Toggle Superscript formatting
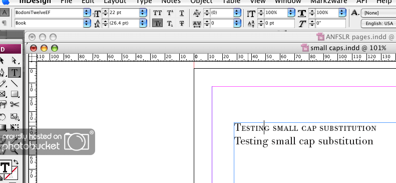 [x=170, y=13]
